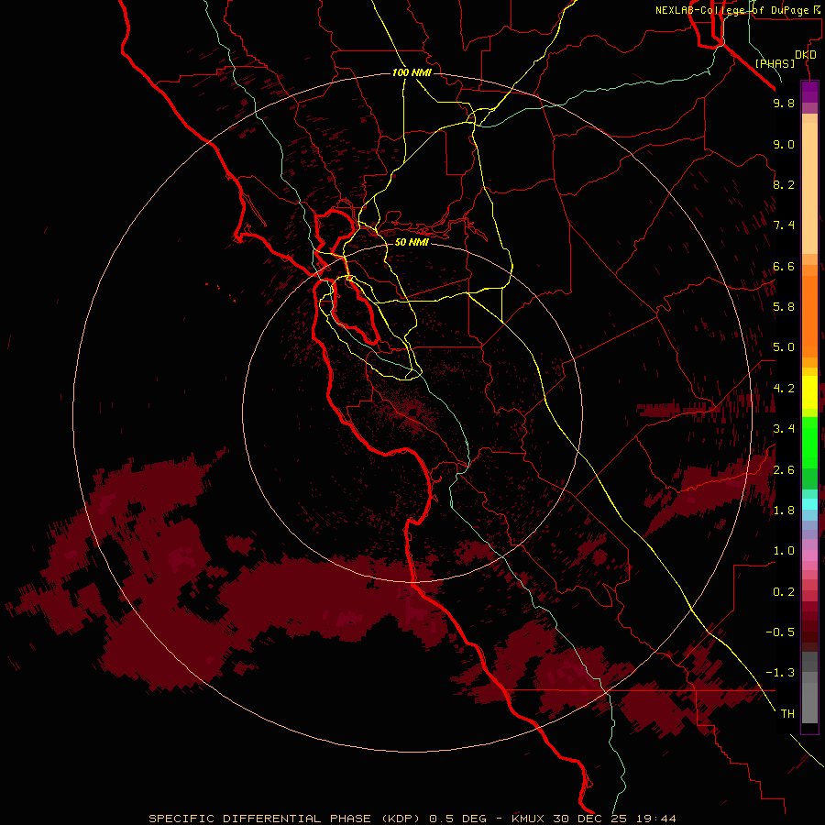The width and height of the screenshot is (825, 825).
Task: Click the 1.8 scale label
Action: 784,511
